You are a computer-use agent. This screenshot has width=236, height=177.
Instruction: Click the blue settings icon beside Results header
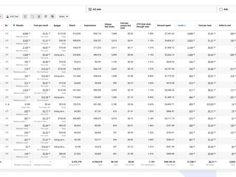(x=14, y=25)
